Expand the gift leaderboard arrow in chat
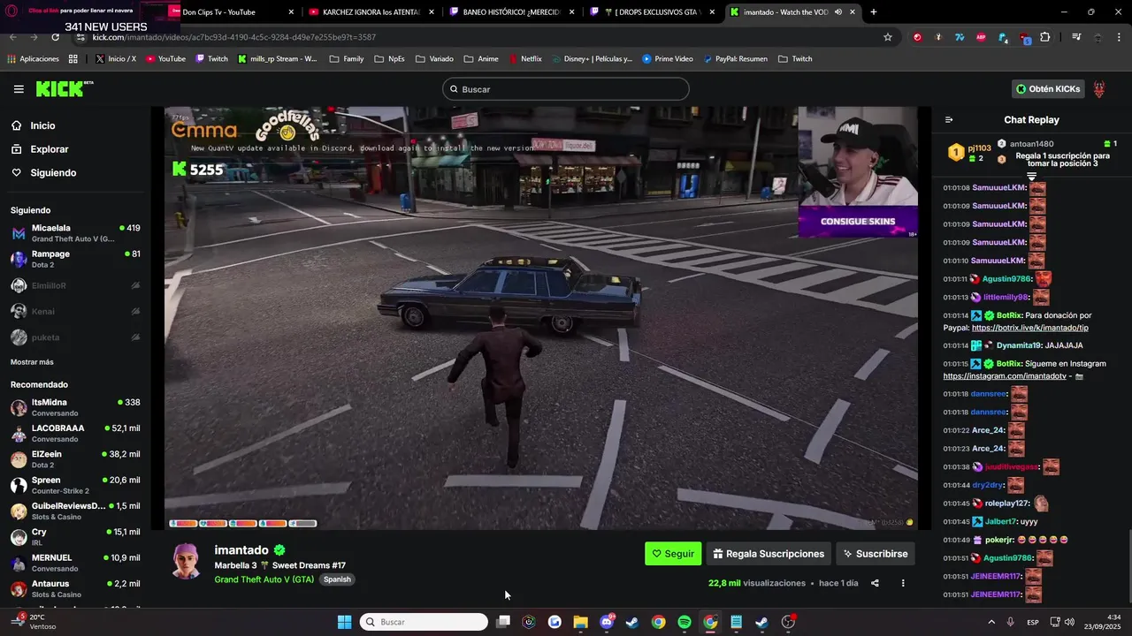This screenshot has width=1132, height=636. (x=1031, y=177)
